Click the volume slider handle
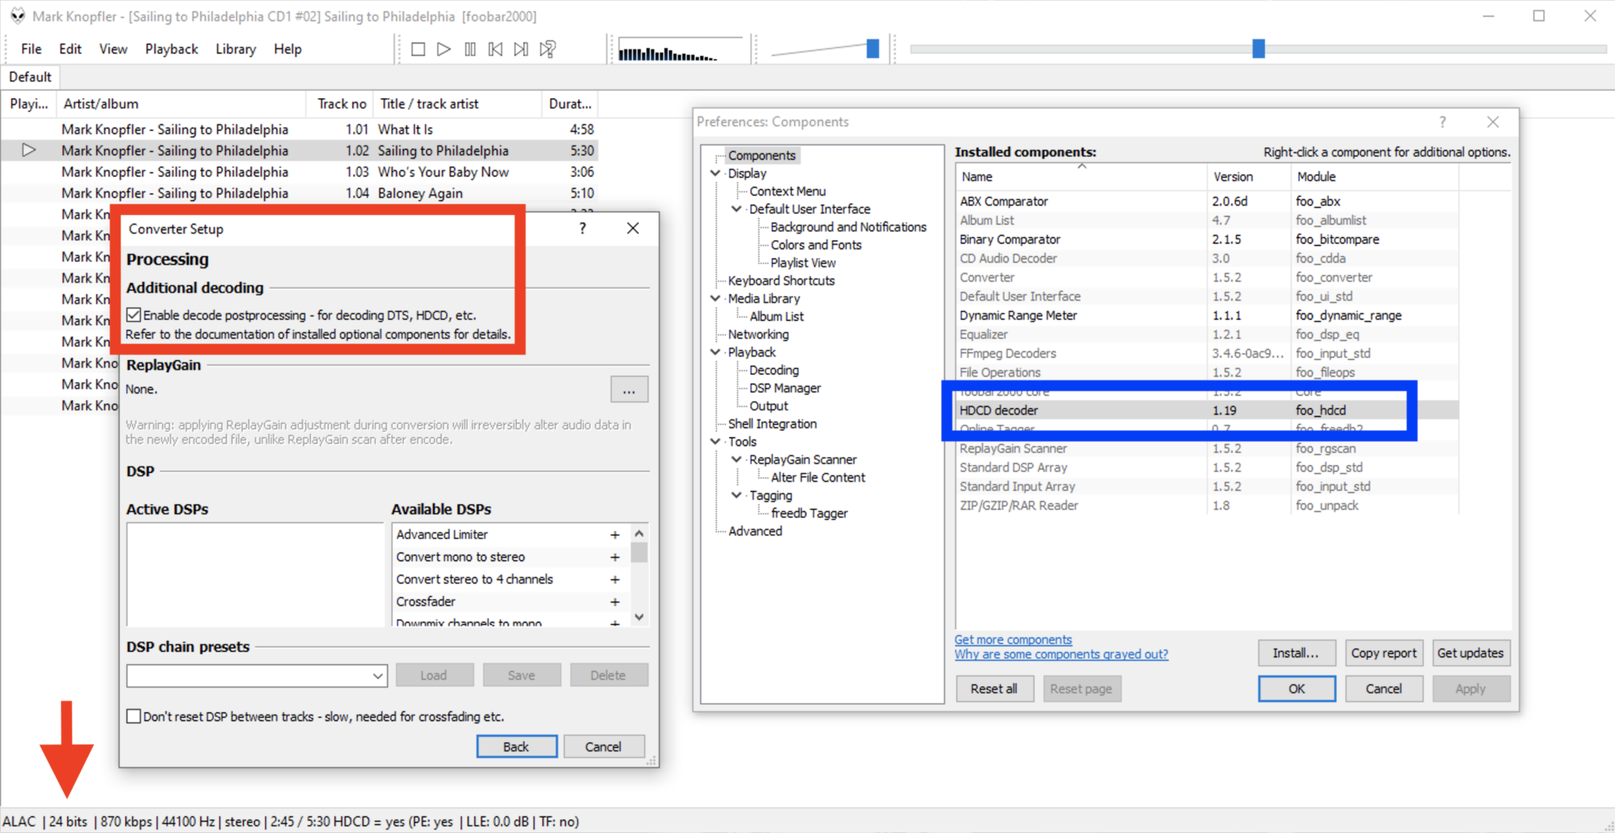The image size is (1615, 833). tap(872, 49)
